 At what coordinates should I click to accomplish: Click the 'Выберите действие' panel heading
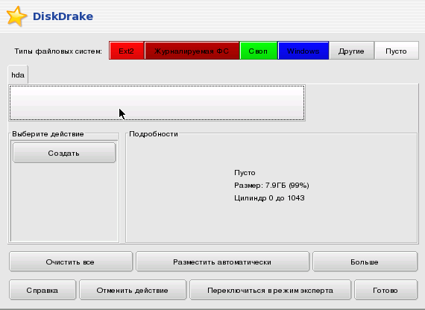[x=48, y=134]
